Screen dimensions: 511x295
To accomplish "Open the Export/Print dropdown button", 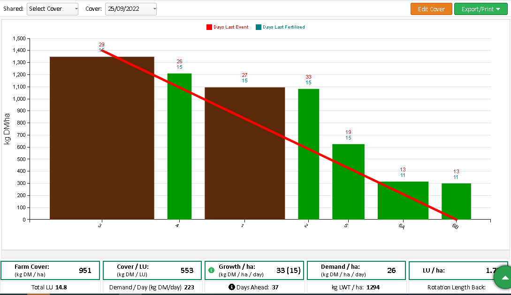I will click(x=480, y=9).
